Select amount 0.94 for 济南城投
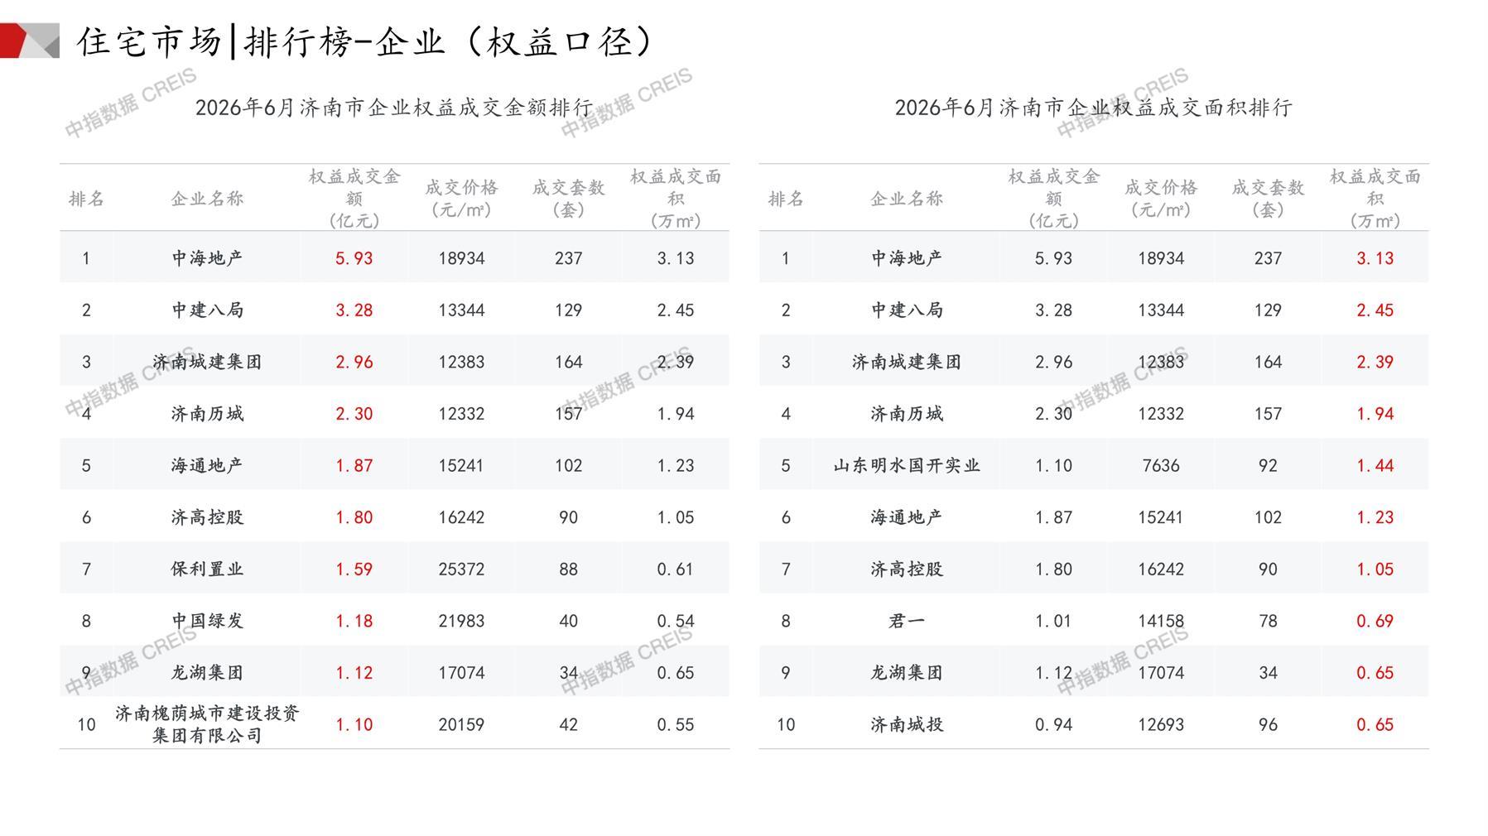 [x=1053, y=724]
